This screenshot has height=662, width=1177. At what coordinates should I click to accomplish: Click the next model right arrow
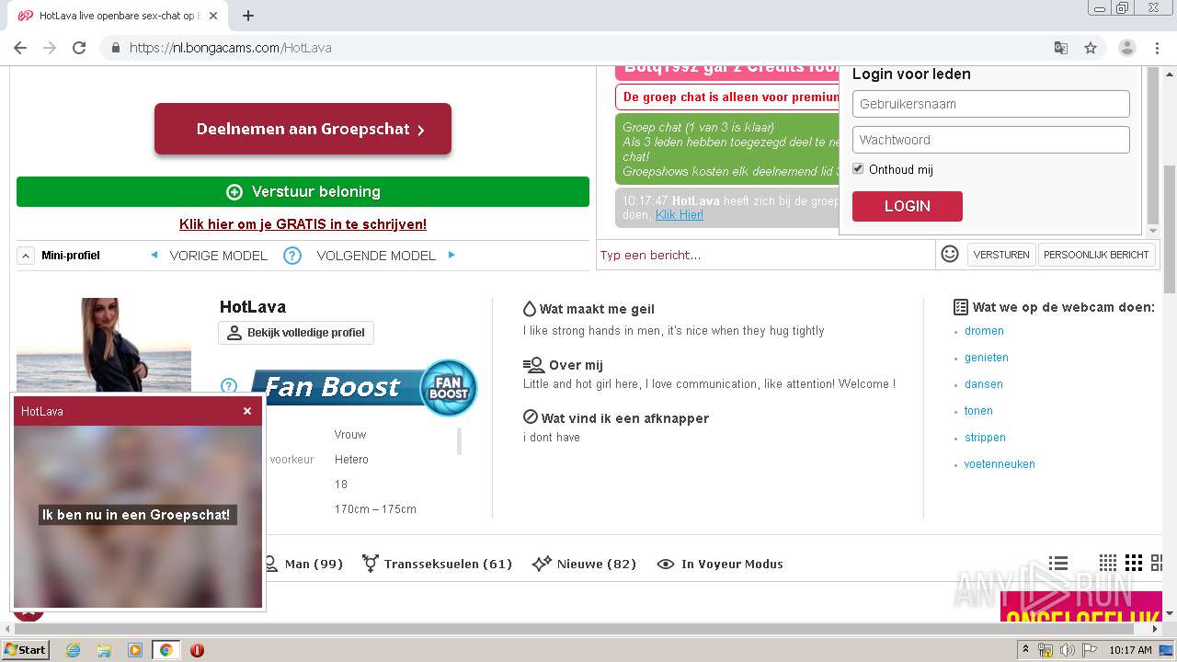click(x=451, y=255)
